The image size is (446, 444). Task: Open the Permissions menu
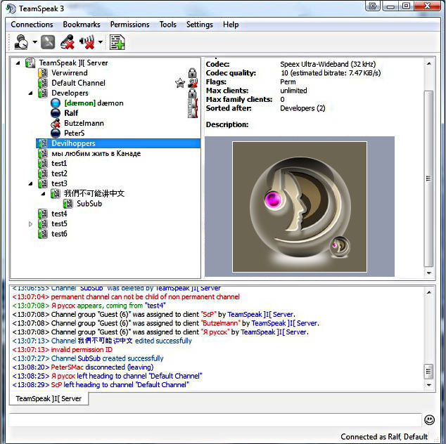[x=129, y=25]
